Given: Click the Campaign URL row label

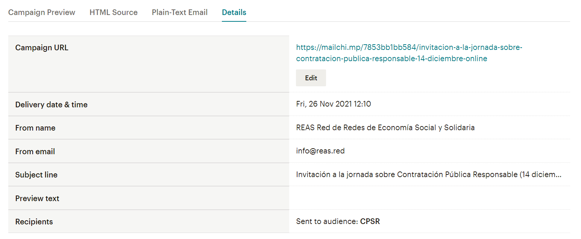Looking at the screenshot, I should click(x=42, y=48).
